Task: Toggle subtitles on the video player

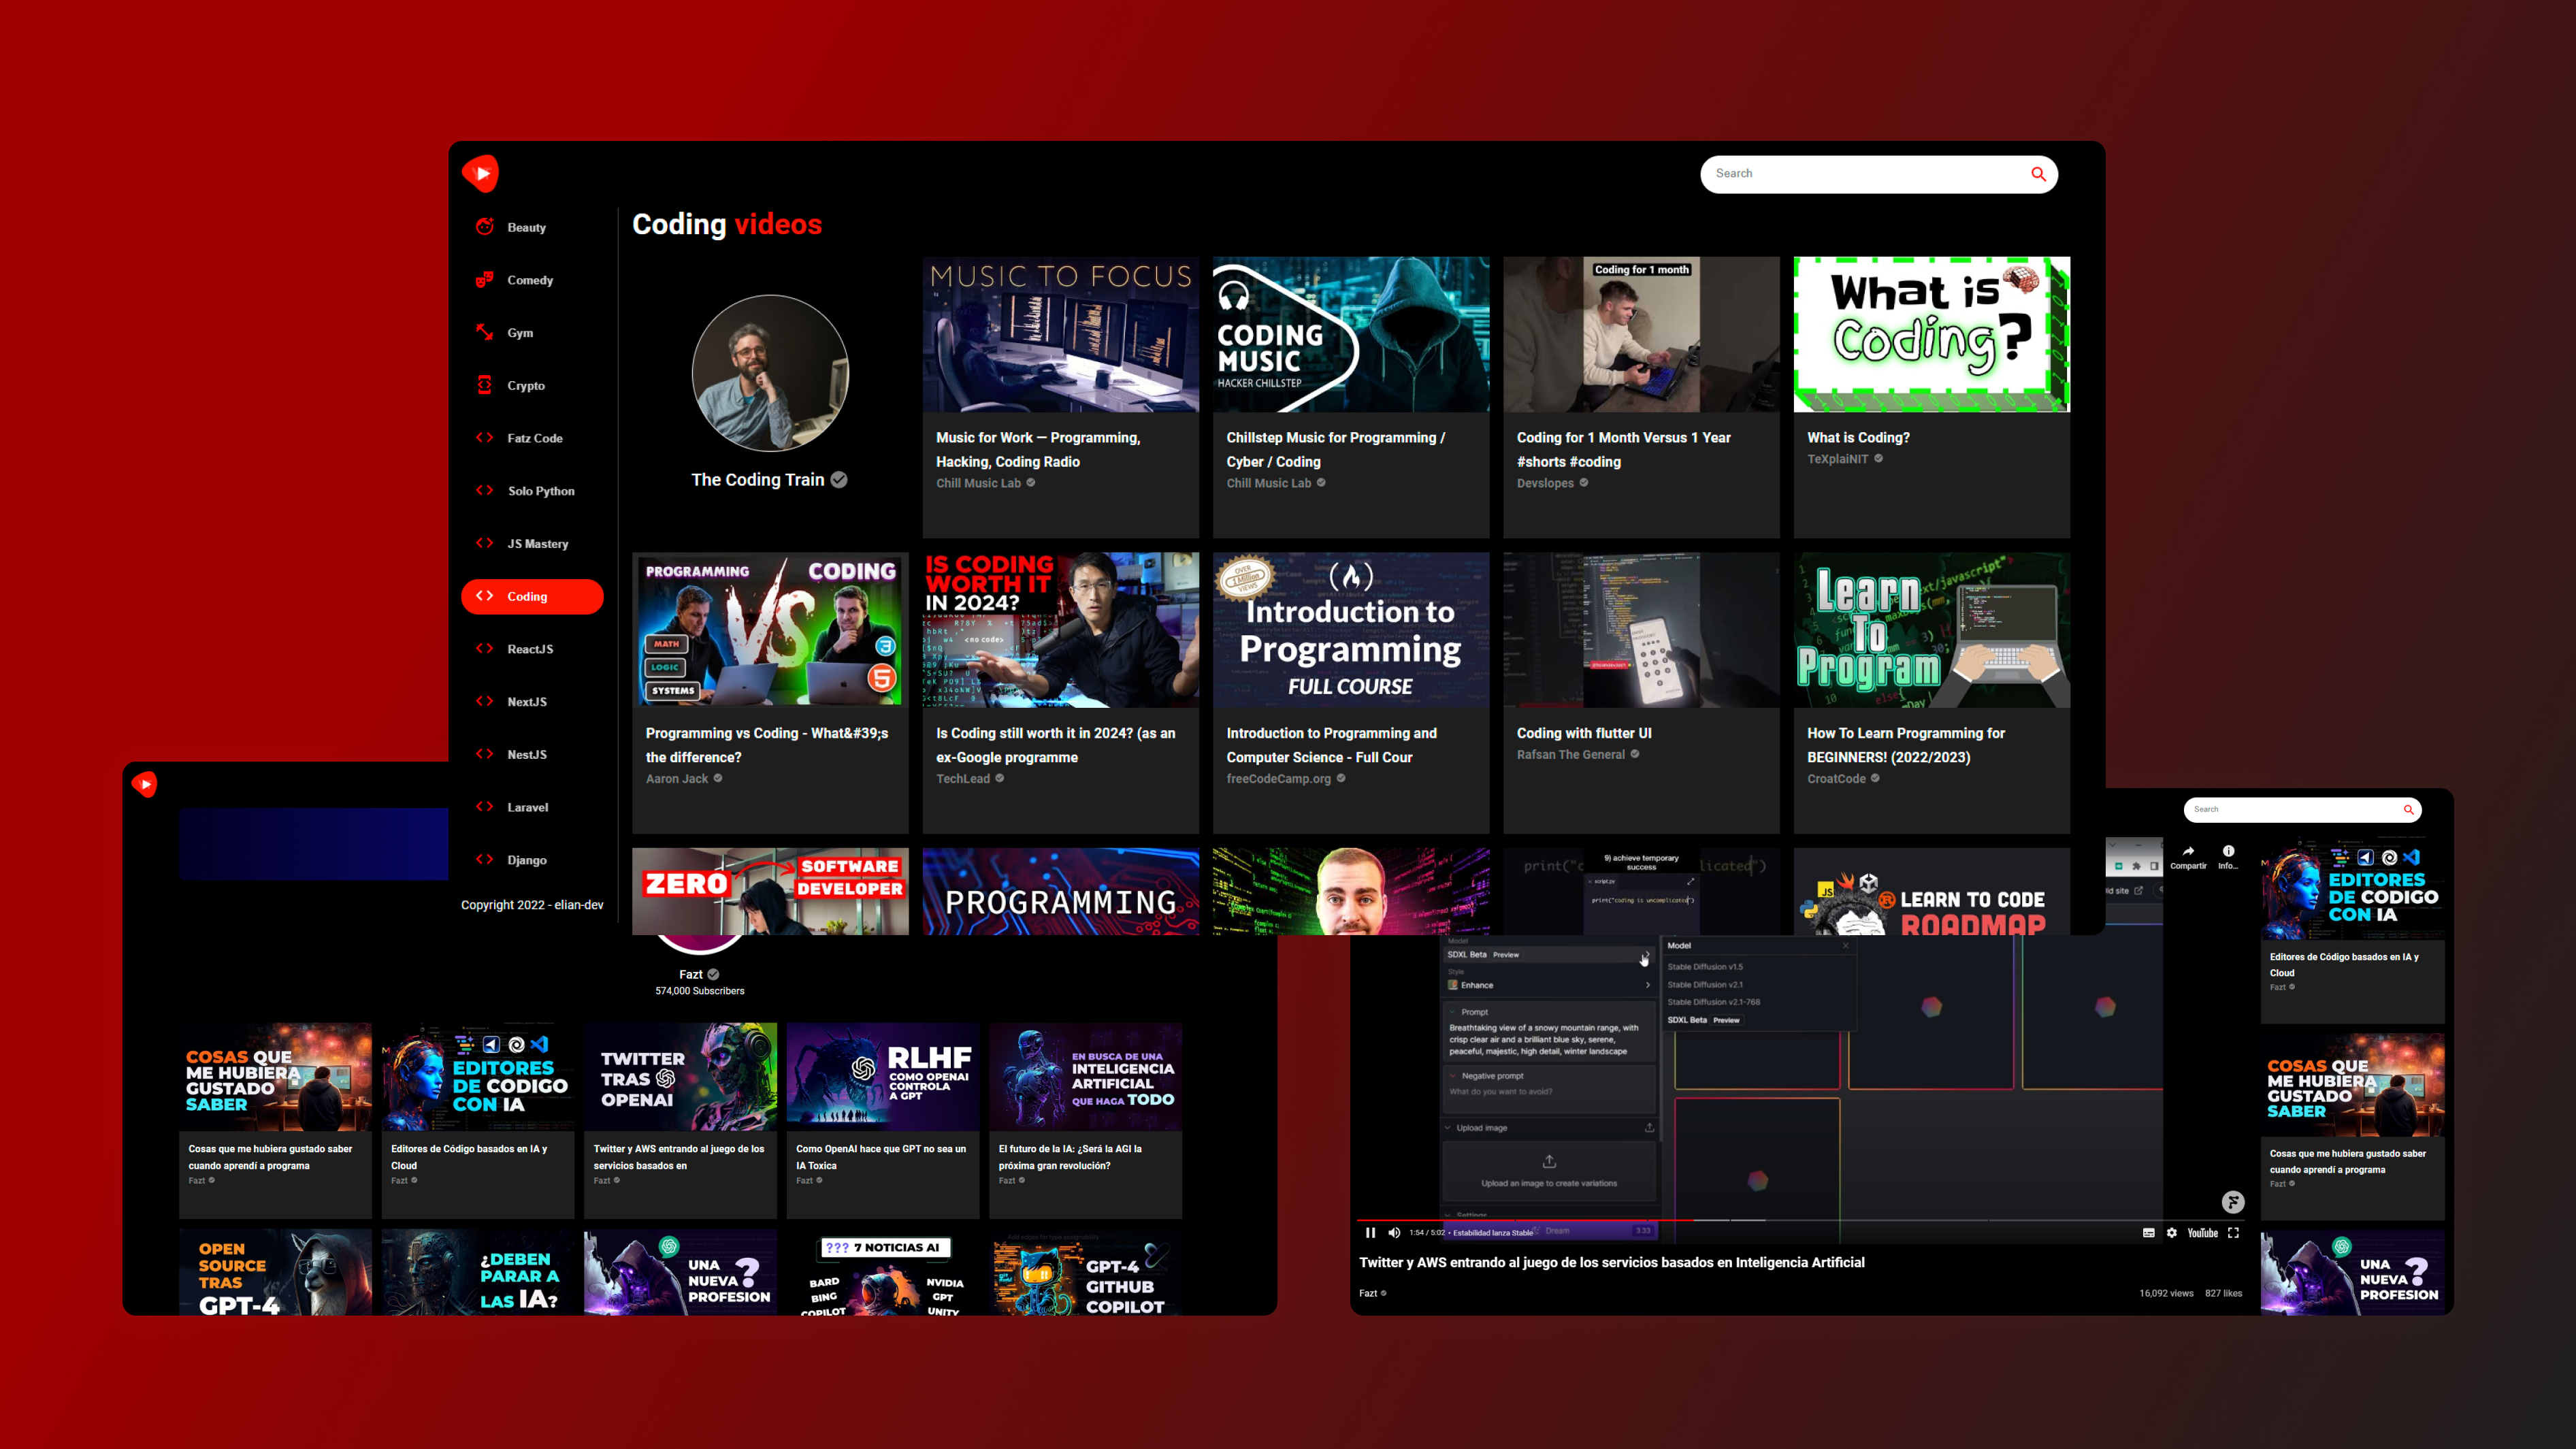Action: tap(2148, 1233)
